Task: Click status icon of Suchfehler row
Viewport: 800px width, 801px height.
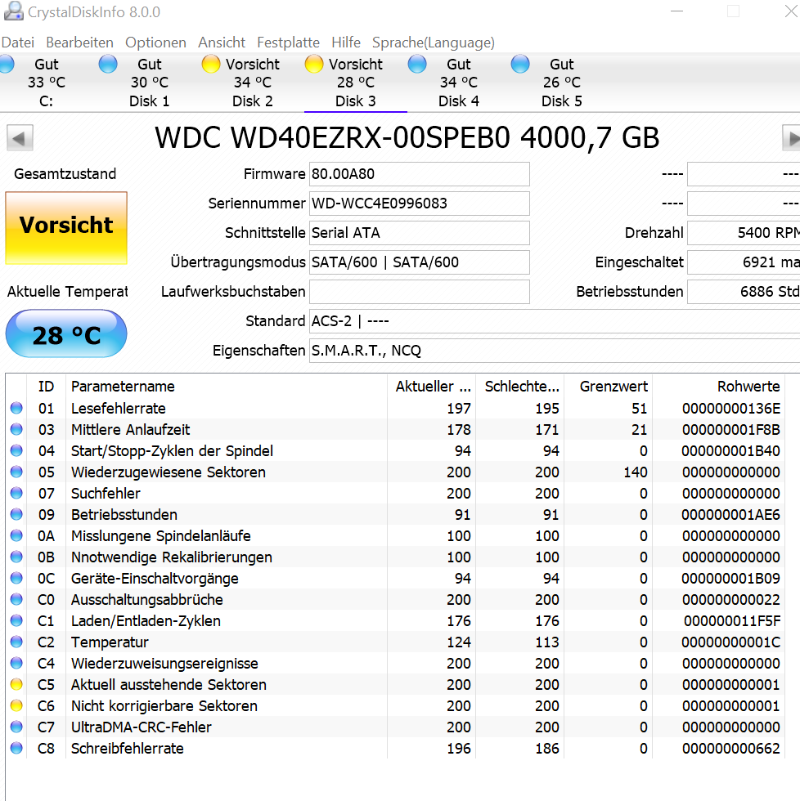Action: 16,494
